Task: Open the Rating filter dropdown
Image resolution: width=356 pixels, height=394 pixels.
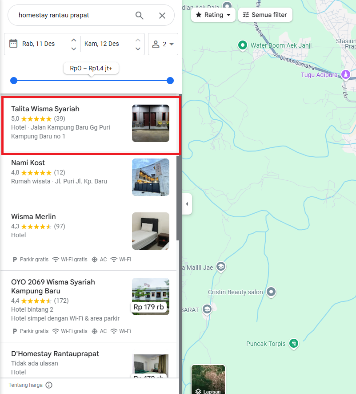Action: click(x=213, y=15)
